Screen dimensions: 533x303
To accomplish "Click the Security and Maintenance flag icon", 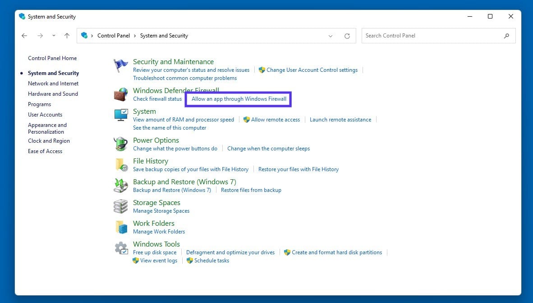I will coord(120,65).
